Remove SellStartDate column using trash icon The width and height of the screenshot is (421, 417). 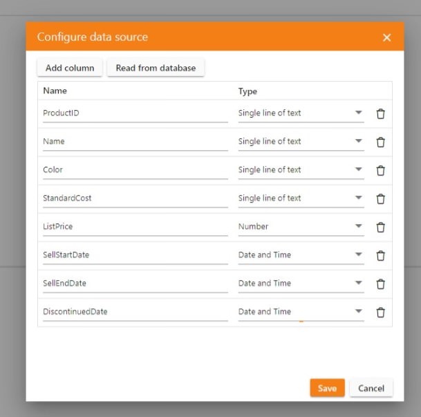point(380,255)
